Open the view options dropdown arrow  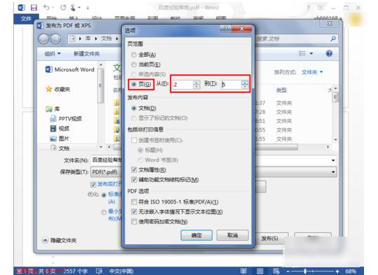pos(311,53)
